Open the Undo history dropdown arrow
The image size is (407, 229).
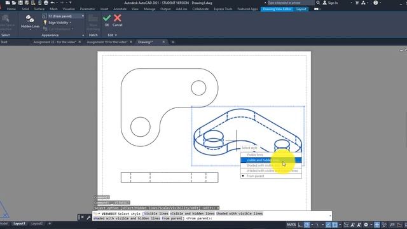click(x=57, y=3)
